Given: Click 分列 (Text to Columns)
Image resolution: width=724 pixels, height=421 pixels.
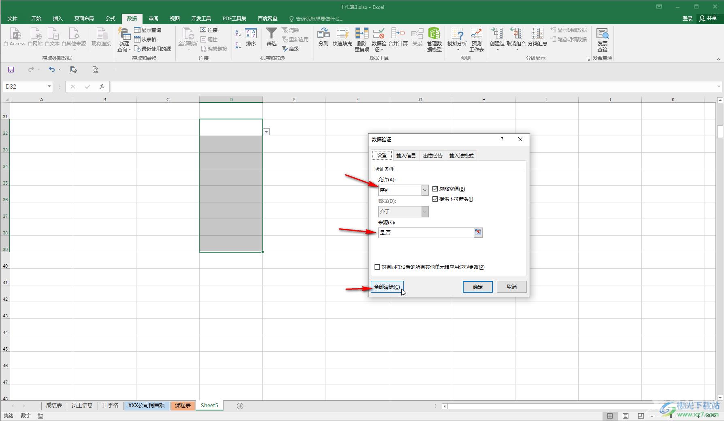Looking at the screenshot, I should click(x=323, y=37).
